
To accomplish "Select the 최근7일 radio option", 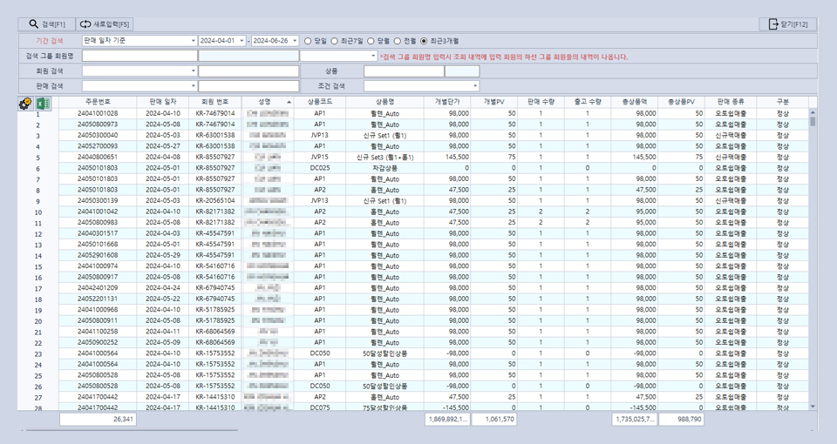I will click(x=335, y=41).
